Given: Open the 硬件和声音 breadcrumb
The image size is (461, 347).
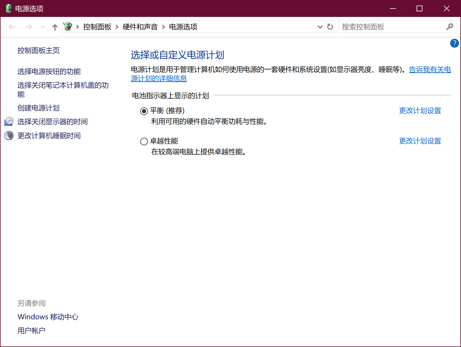Looking at the screenshot, I should point(140,27).
